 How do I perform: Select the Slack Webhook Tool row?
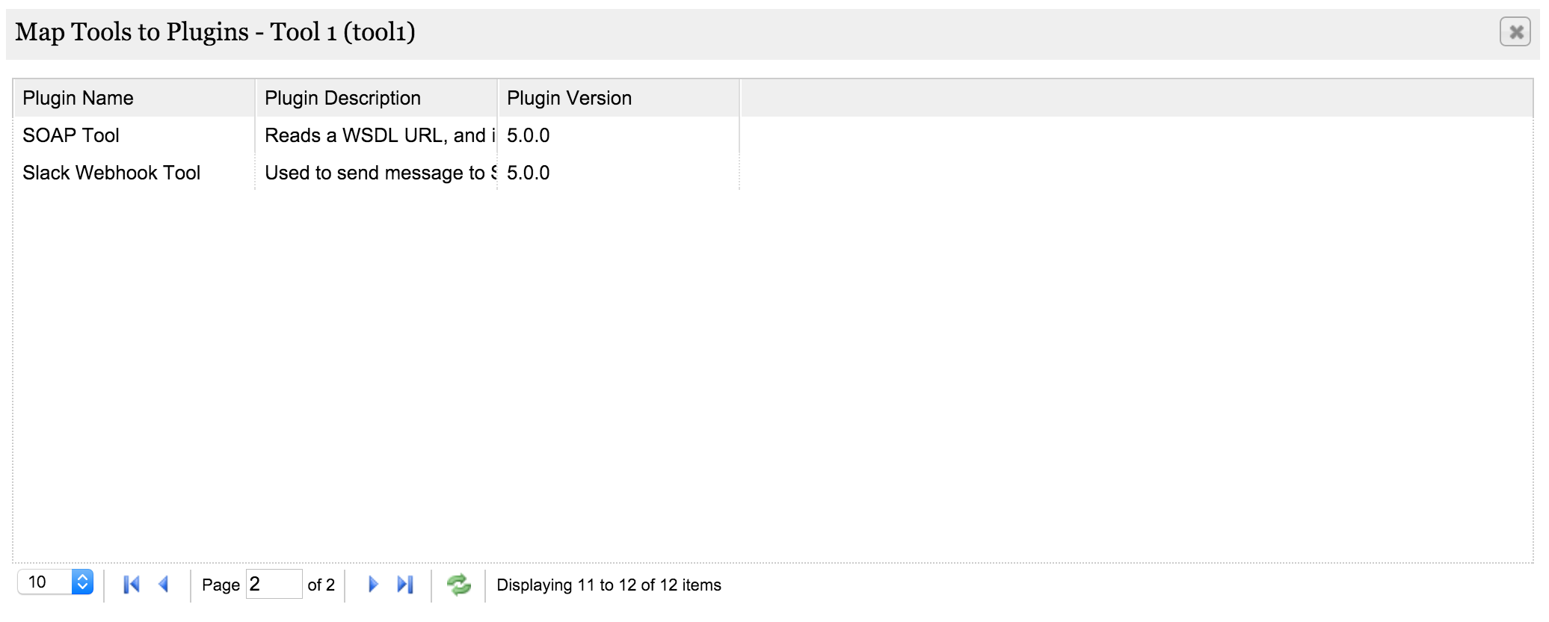tap(111, 173)
